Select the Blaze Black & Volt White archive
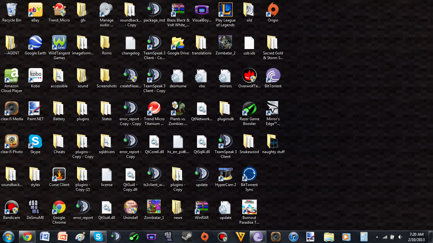433x243 pixels. click(178, 15)
